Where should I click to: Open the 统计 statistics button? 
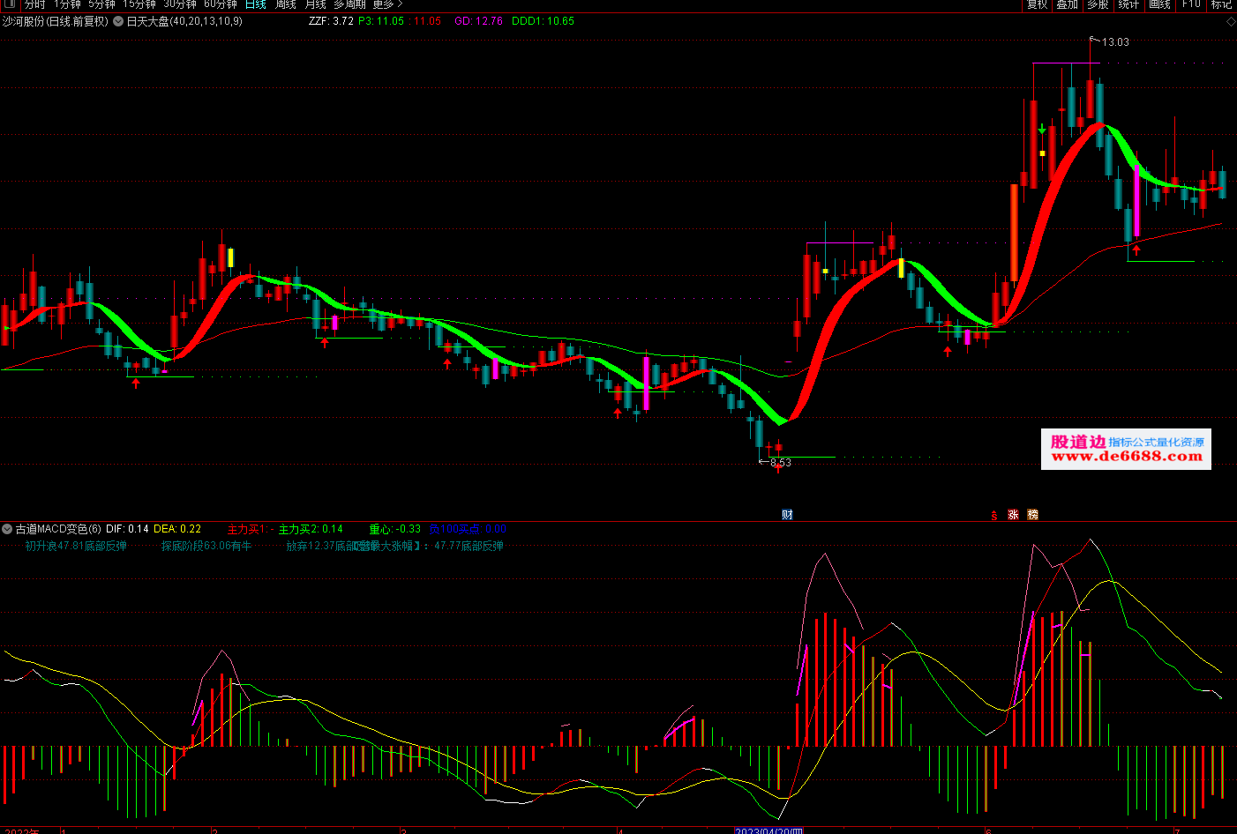click(1128, 4)
